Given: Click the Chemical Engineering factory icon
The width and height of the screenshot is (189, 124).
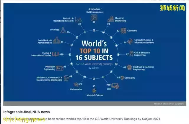Looking at the screenshot, I should (111, 19).
